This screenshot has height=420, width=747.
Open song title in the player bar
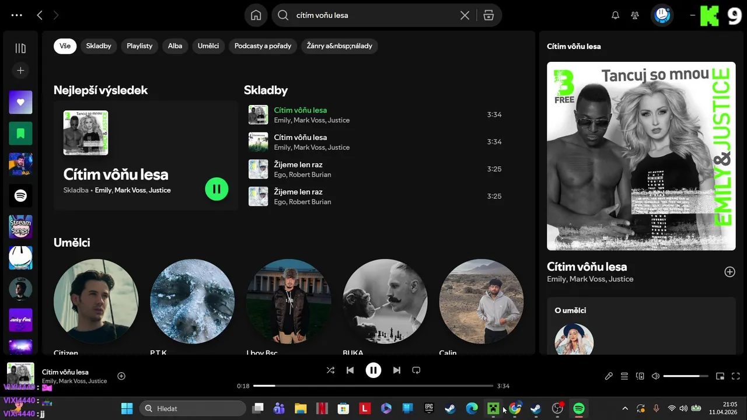click(65, 372)
